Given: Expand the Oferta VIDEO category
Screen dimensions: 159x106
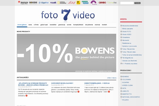Looking at the screenshot, I should (x=121, y=34).
